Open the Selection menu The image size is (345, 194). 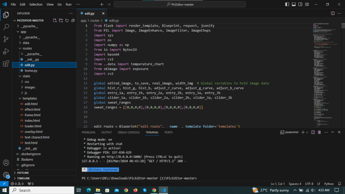[36, 4]
